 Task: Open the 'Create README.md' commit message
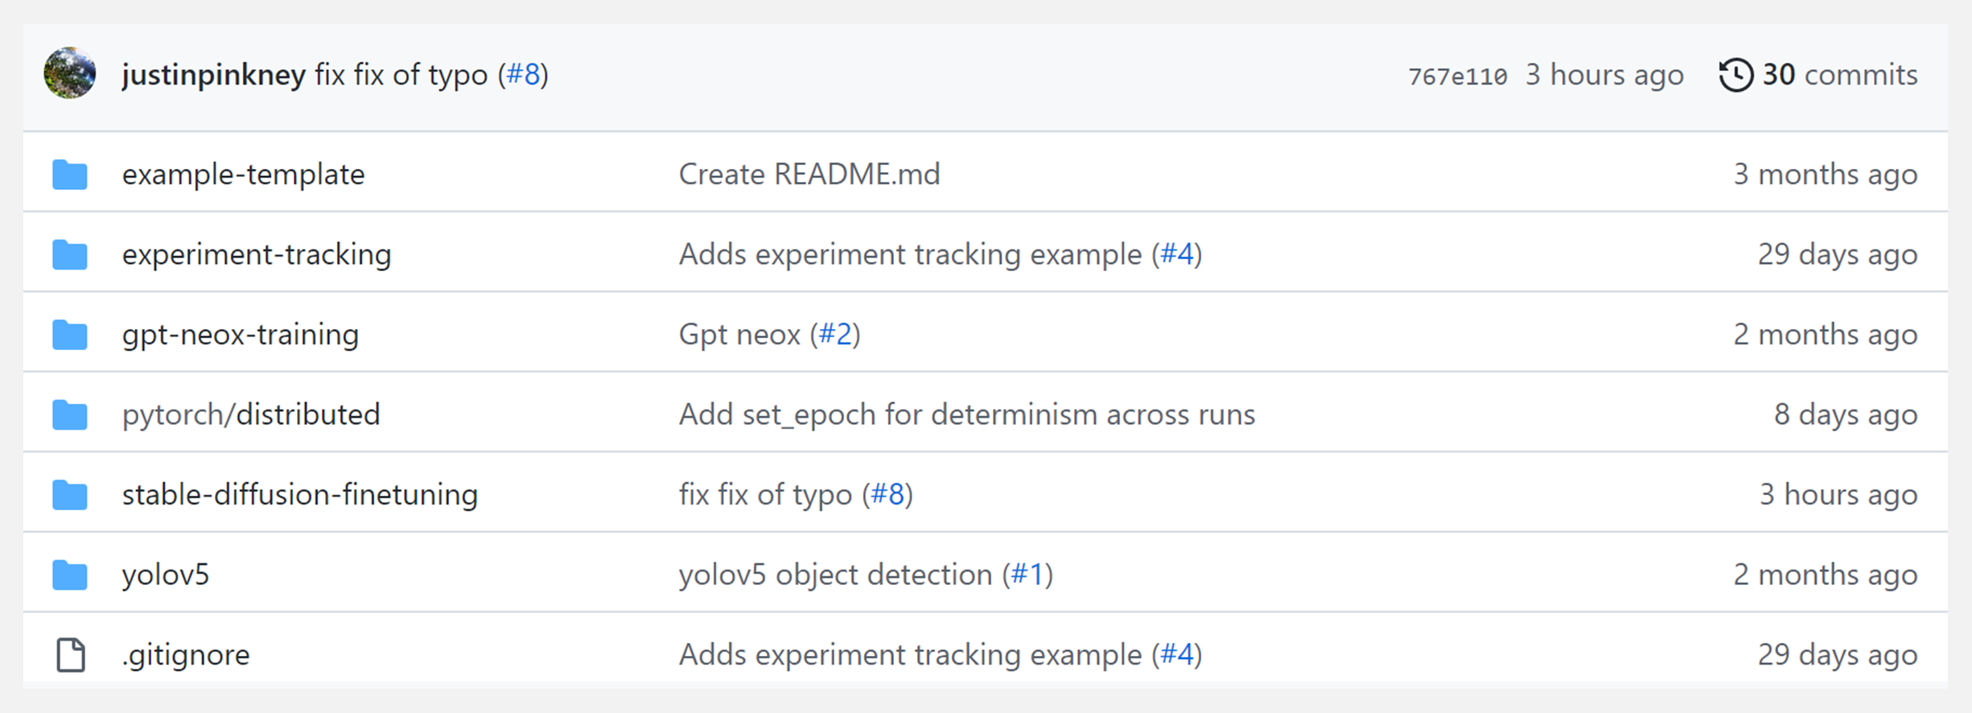coord(809,175)
